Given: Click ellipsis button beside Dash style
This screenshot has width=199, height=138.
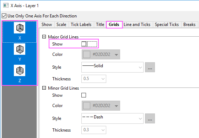Looking at the screenshot, I should [x=150, y=118].
